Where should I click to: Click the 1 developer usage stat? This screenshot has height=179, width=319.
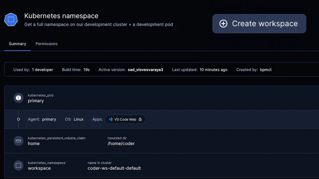(42, 70)
